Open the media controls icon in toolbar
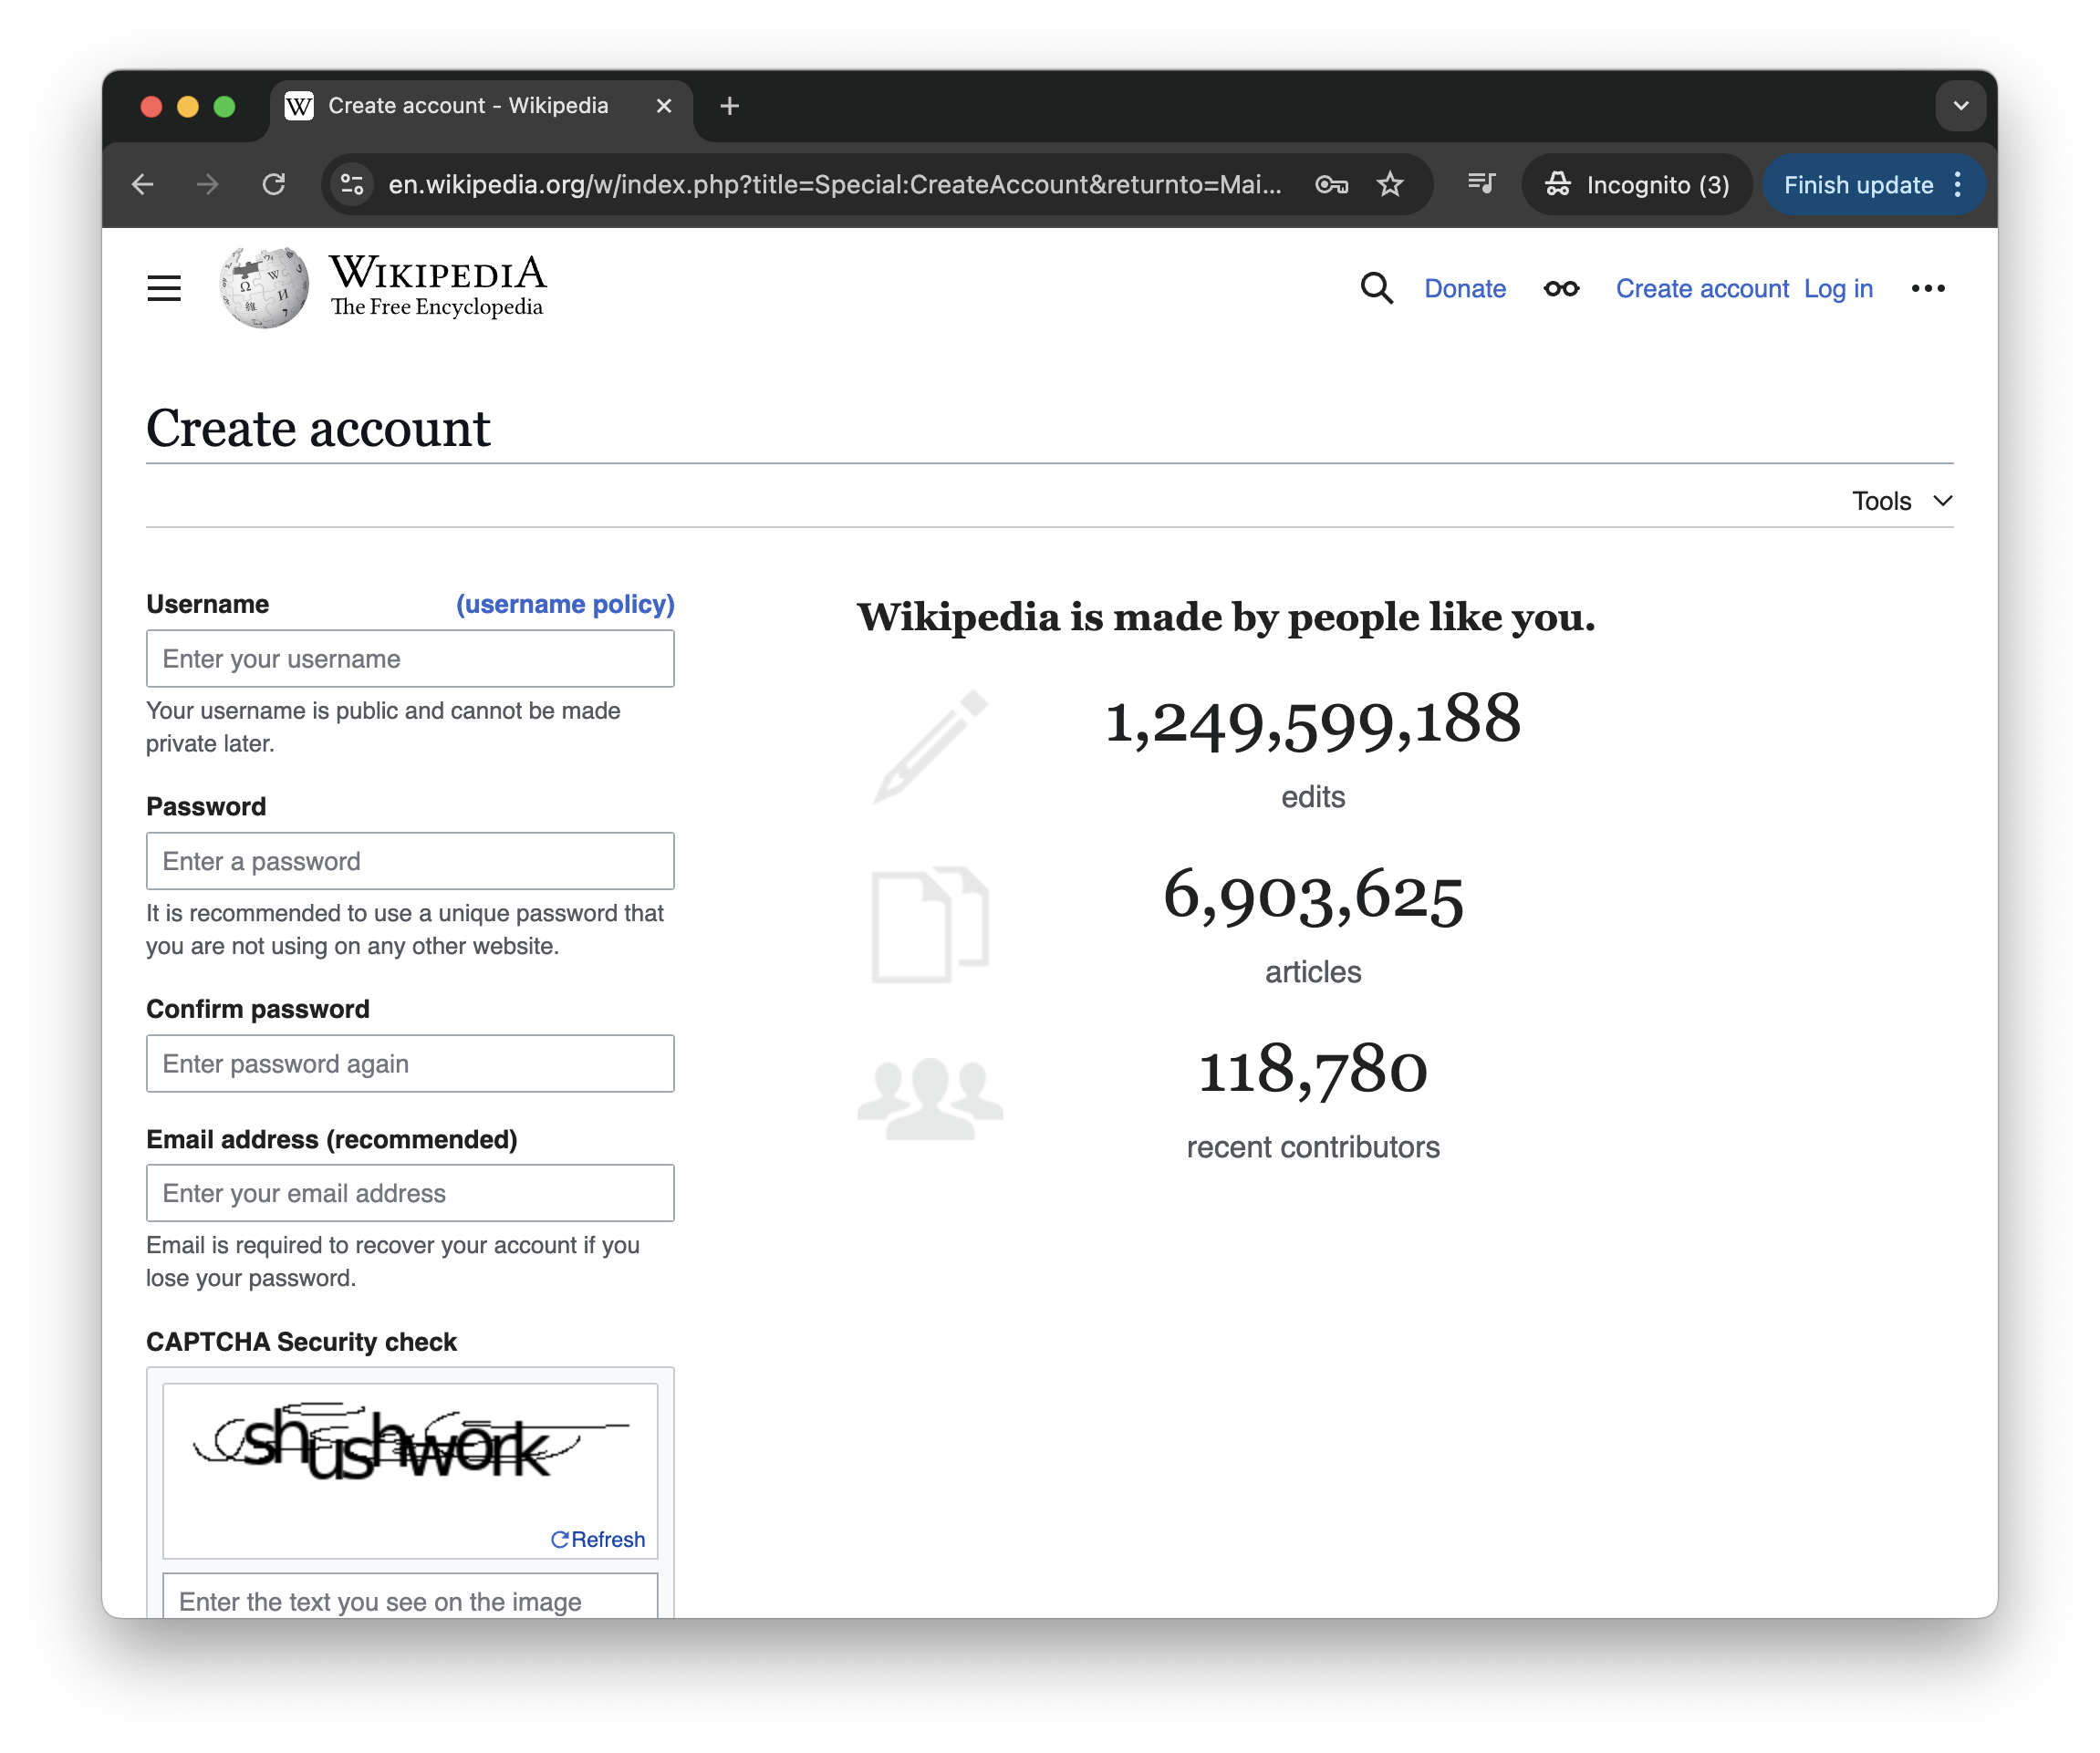Screen dimensions: 2100x1753 pyautogui.click(x=1481, y=184)
